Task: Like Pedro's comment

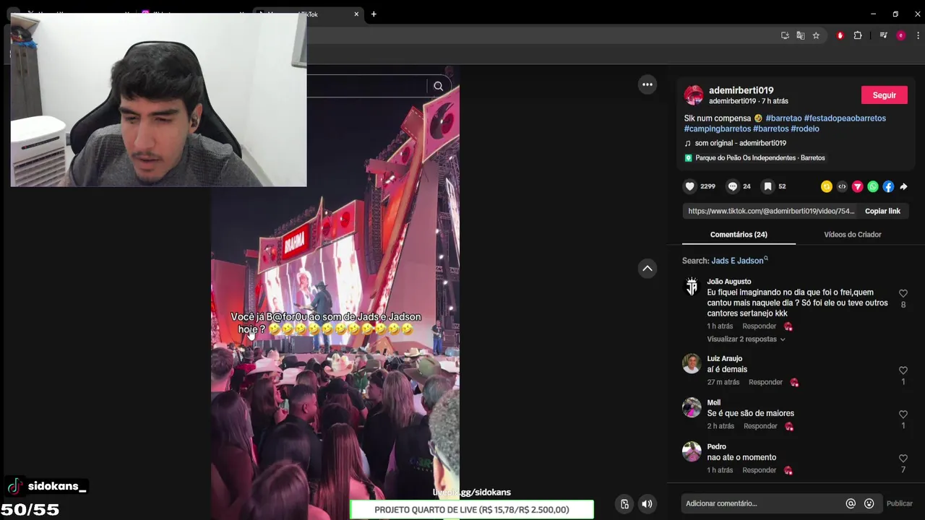Action: [x=903, y=459]
